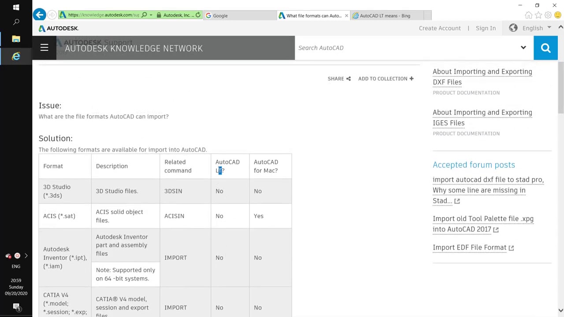Viewport: 564px width, 317px height.
Task: Switch to the Google tab
Action: 240,15
